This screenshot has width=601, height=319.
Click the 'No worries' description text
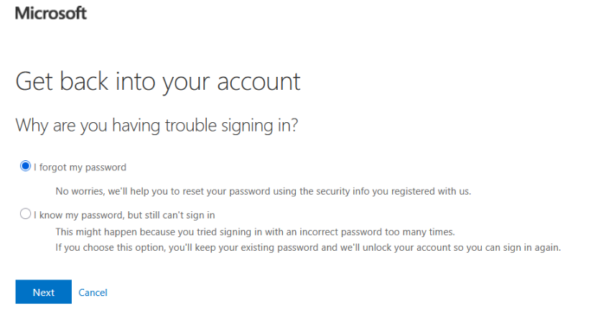(x=263, y=191)
